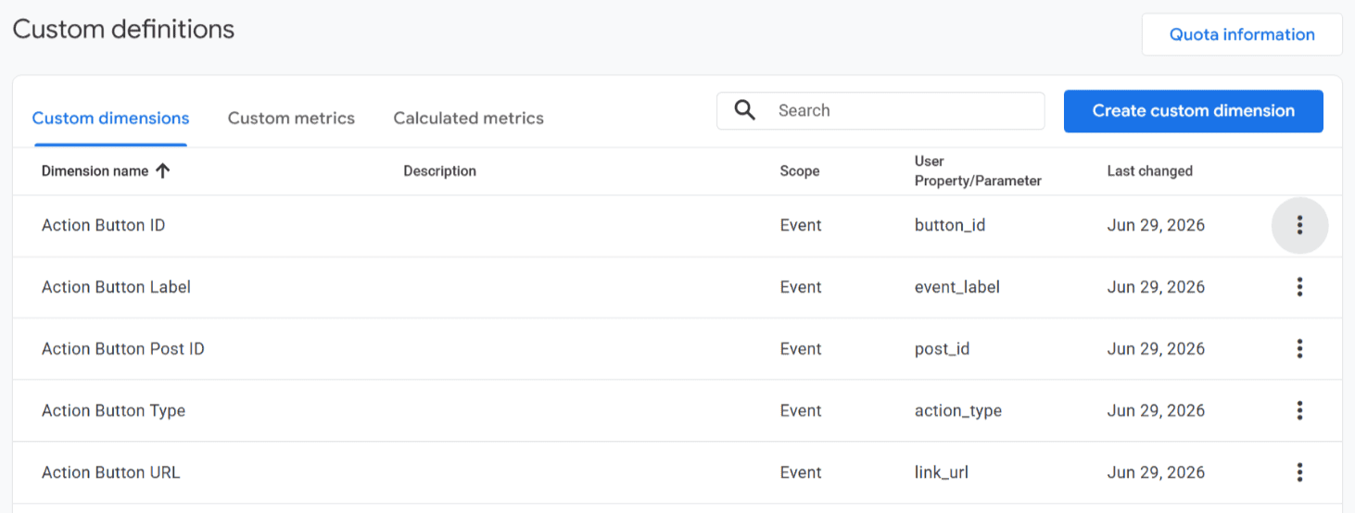Open the three-dot menu for Action Button URL
Image resolution: width=1355 pixels, height=513 pixels.
click(x=1299, y=472)
